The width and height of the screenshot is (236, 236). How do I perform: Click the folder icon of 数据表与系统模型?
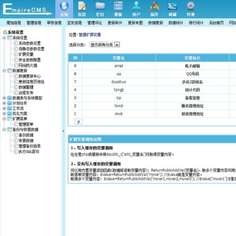(x=9, y=98)
